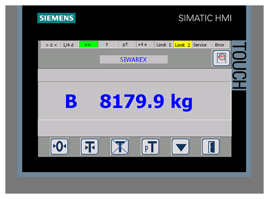Click the yellow Limit 2 indicator
This screenshot has height=199, width=269.
[182, 44]
